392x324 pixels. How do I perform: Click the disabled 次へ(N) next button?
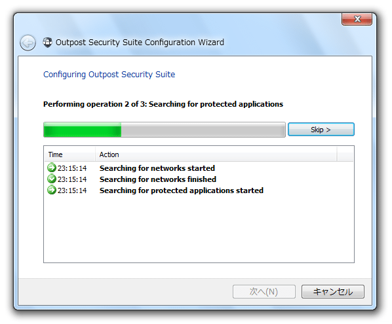[x=264, y=291]
